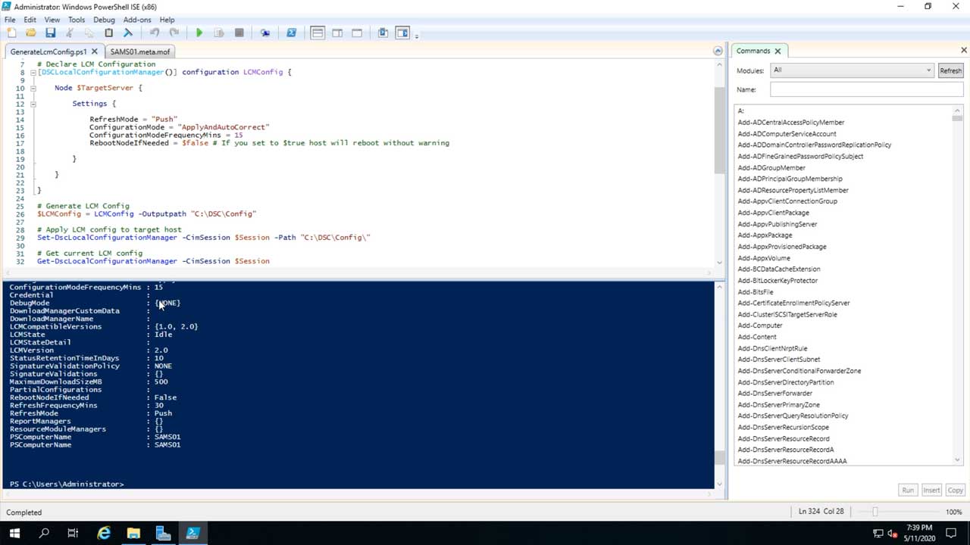Click the Save script icon
The image size is (970, 545).
[50, 33]
